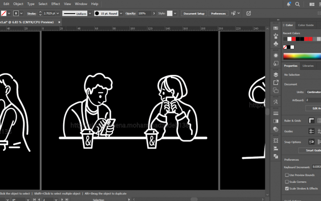
Task: Click the Preferences button
Action: click(218, 14)
